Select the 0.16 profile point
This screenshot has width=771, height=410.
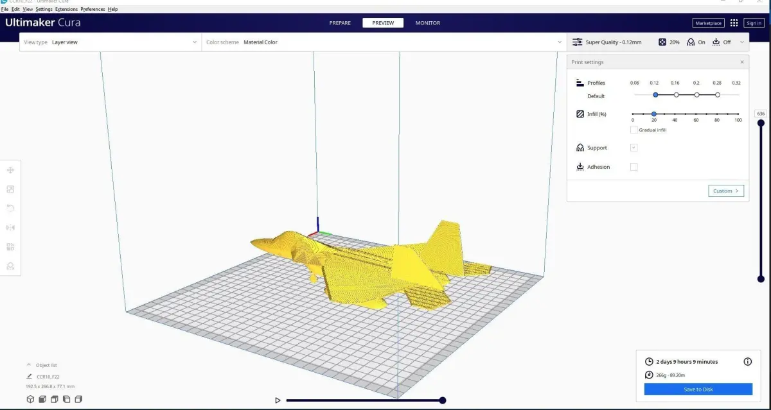(x=676, y=94)
